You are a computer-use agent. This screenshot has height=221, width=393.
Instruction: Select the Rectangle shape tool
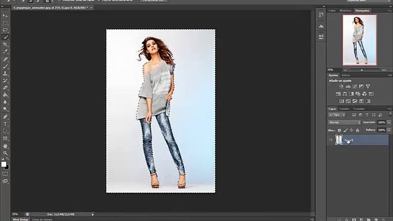pyautogui.click(x=5, y=138)
